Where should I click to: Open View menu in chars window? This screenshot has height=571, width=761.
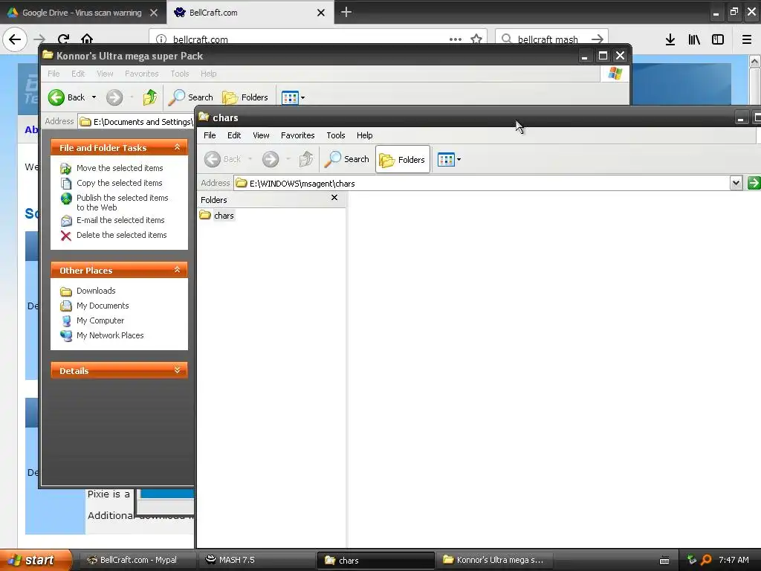(261, 135)
